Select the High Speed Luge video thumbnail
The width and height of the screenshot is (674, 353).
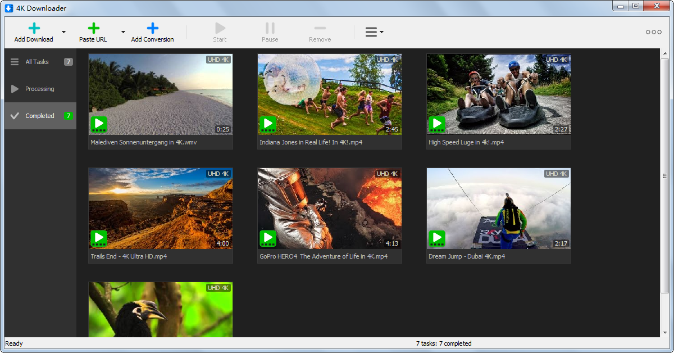(x=498, y=90)
